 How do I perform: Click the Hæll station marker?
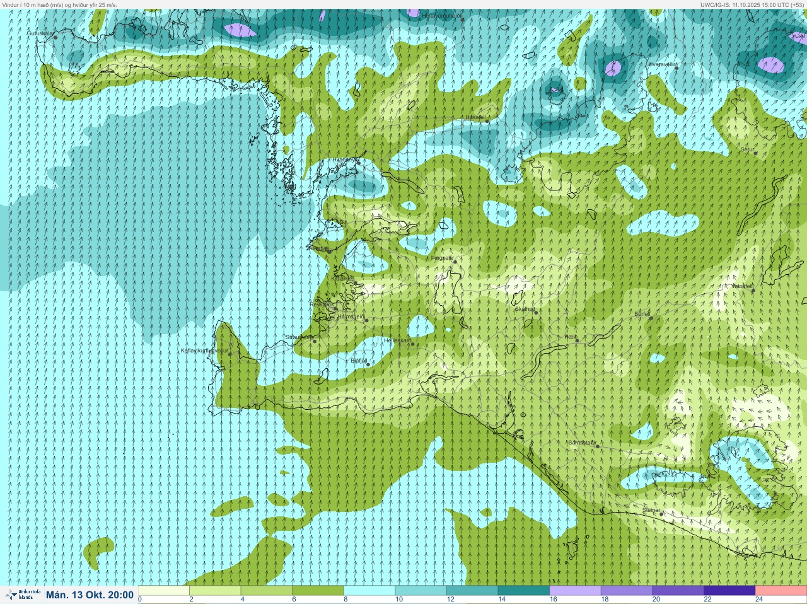[x=577, y=340]
